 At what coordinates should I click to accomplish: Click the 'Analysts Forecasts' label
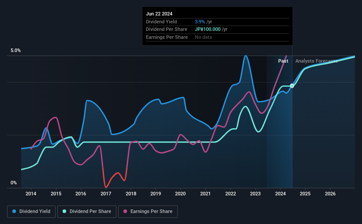316,61
